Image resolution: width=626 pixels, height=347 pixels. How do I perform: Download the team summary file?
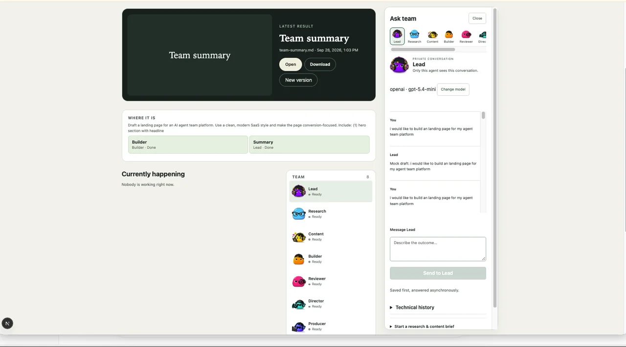320,64
